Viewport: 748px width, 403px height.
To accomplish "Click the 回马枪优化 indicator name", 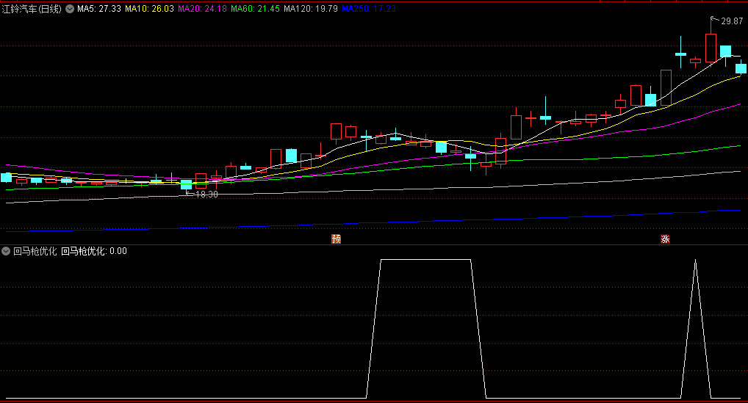I will [35, 251].
